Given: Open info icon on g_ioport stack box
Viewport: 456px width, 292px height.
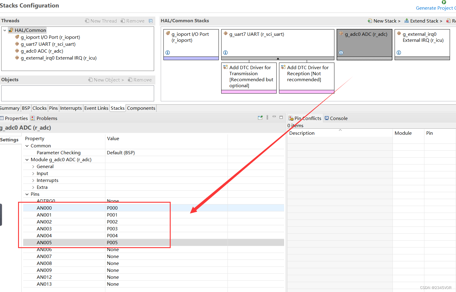Looking at the screenshot, I should 168,53.
